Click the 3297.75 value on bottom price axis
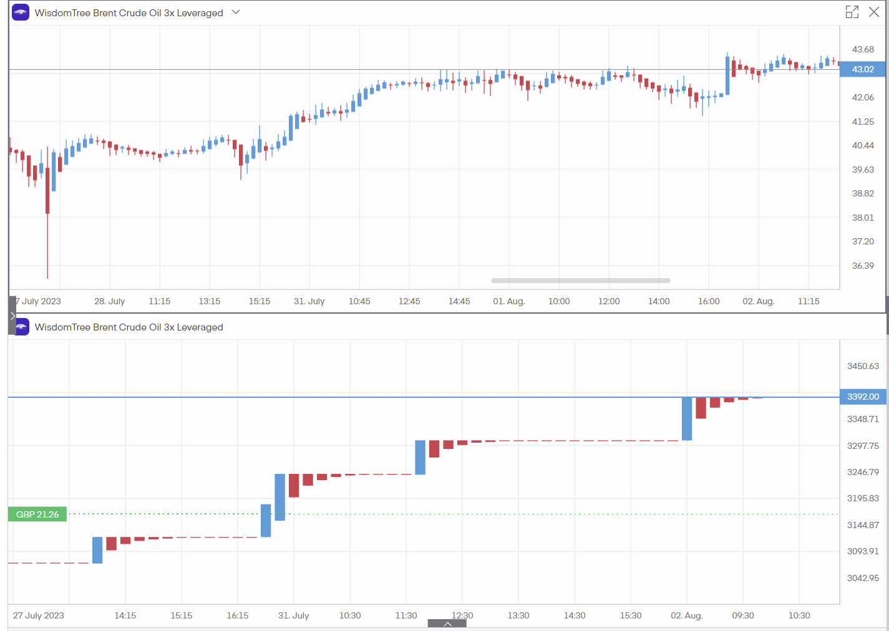 863,446
